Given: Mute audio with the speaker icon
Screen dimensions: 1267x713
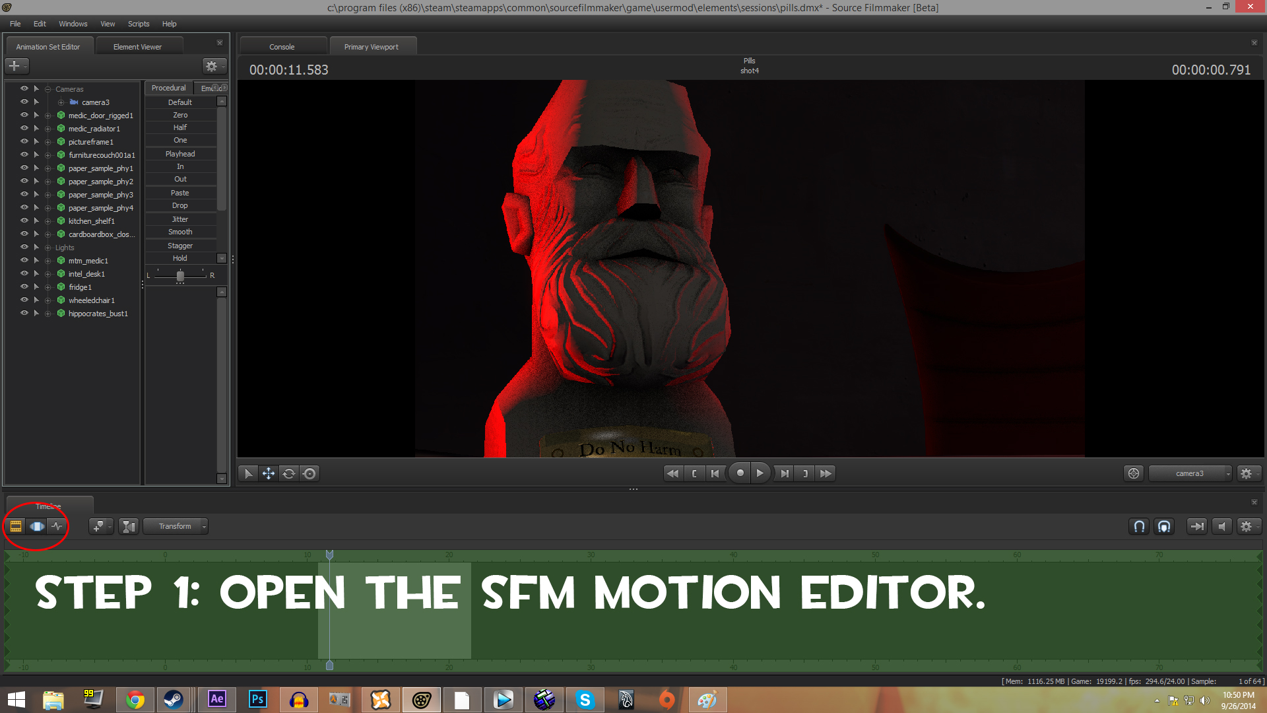Looking at the screenshot, I should pyautogui.click(x=1222, y=526).
